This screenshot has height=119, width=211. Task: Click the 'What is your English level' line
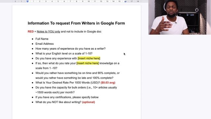[x=64, y=54]
